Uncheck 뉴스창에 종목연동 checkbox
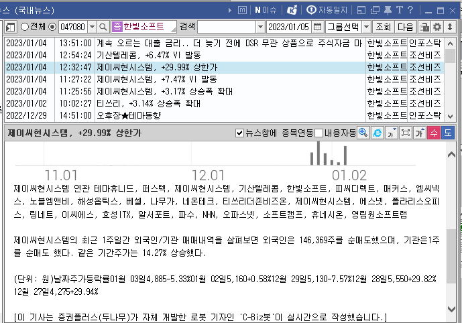Image resolution: width=462 pixels, height=323 pixels. pyautogui.click(x=239, y=133)
